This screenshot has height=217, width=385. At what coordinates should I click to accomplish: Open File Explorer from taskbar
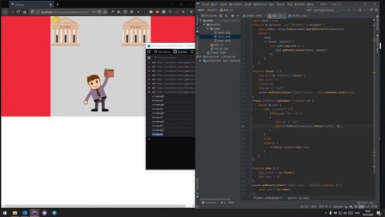15,213
